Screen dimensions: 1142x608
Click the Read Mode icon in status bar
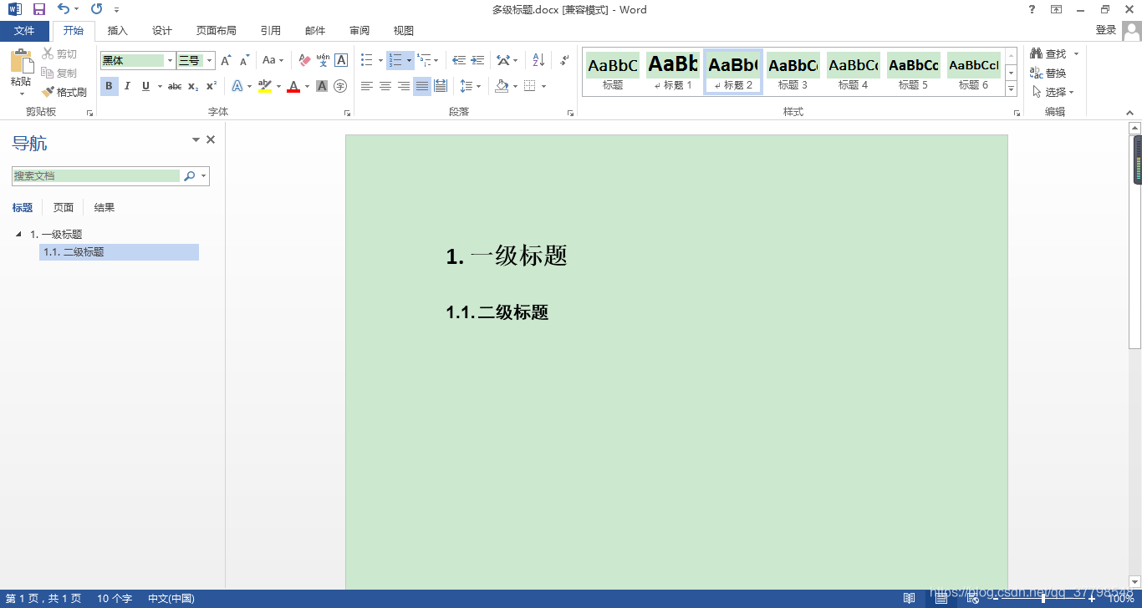[909, 598]
